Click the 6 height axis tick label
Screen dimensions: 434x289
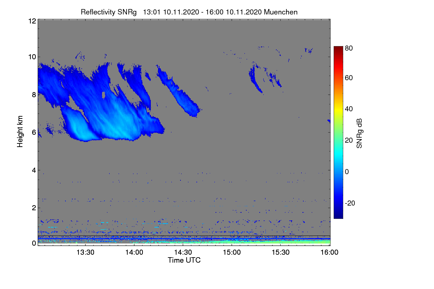(x=34, y=132)
